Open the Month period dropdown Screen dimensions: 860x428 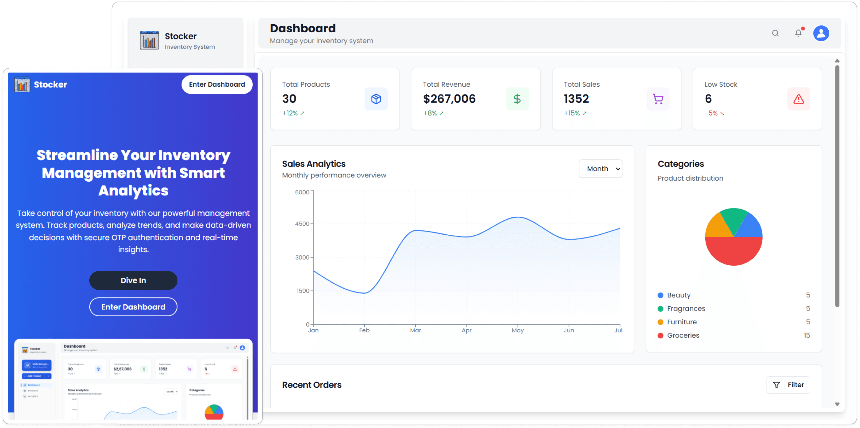point(600,169)
